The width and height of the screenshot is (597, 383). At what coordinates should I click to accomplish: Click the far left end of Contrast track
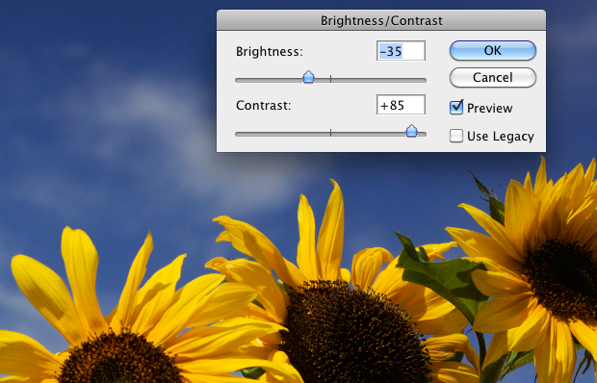[238, 135]
